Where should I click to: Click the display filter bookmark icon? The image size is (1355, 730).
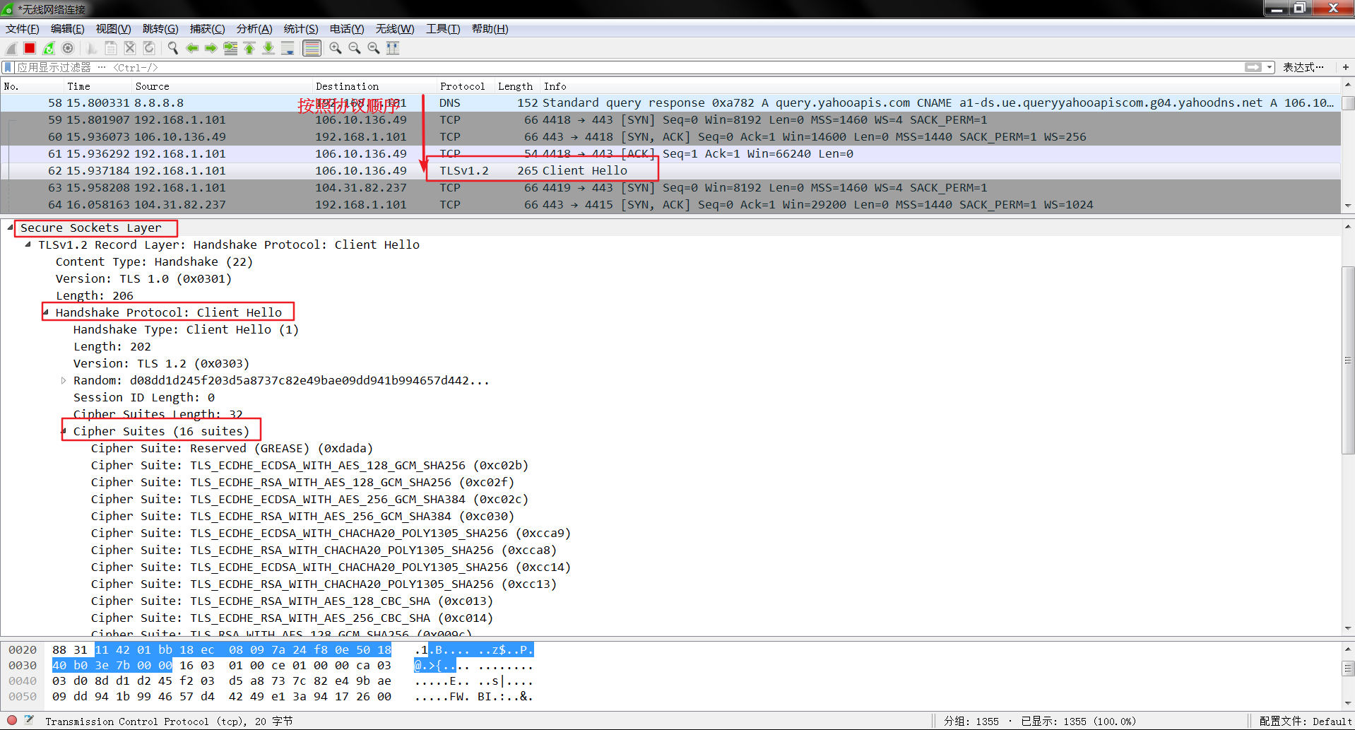point(8,67)
